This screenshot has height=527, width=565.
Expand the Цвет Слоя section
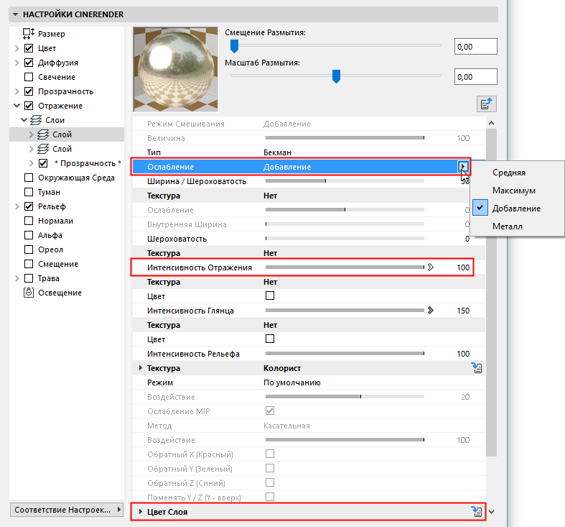(141, 511)
